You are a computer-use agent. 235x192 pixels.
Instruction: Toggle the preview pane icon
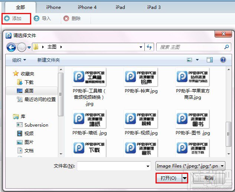(210, 60)
